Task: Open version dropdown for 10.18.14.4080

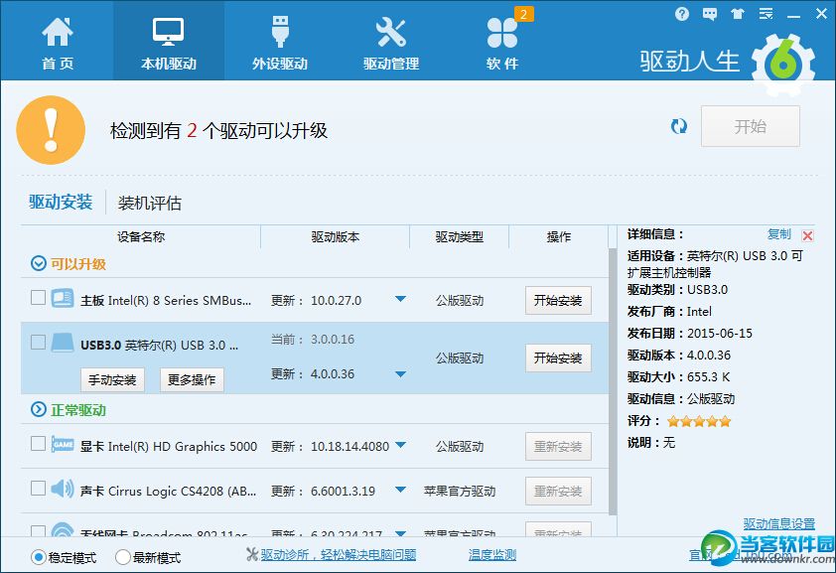Action: 400,445
